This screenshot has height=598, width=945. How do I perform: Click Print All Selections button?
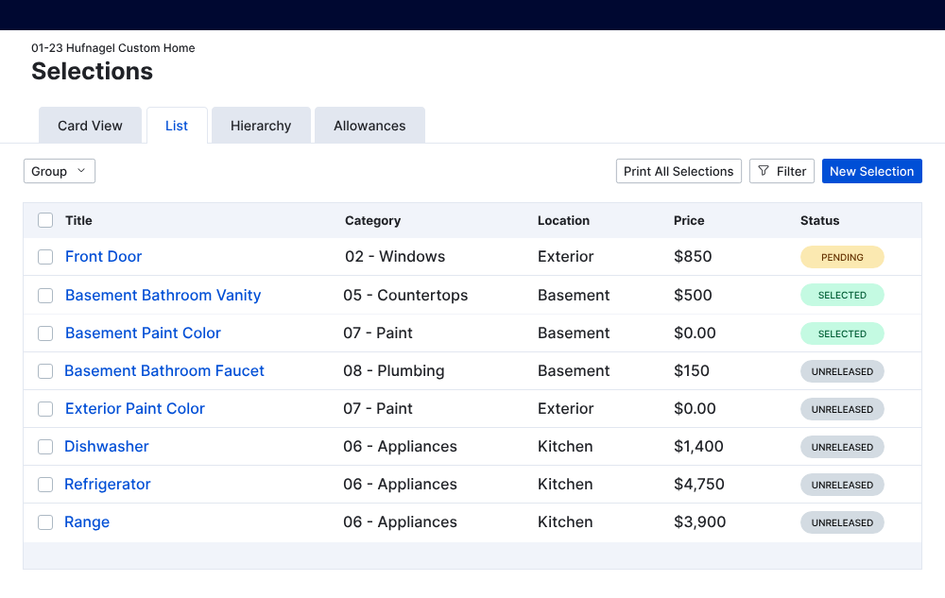pos(679,171)
